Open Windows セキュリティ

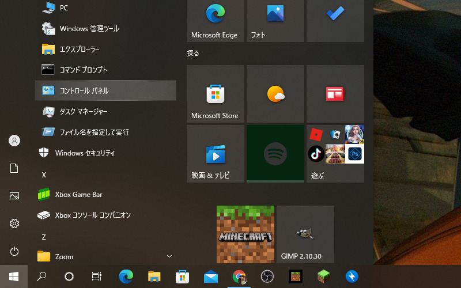[105, 153]
